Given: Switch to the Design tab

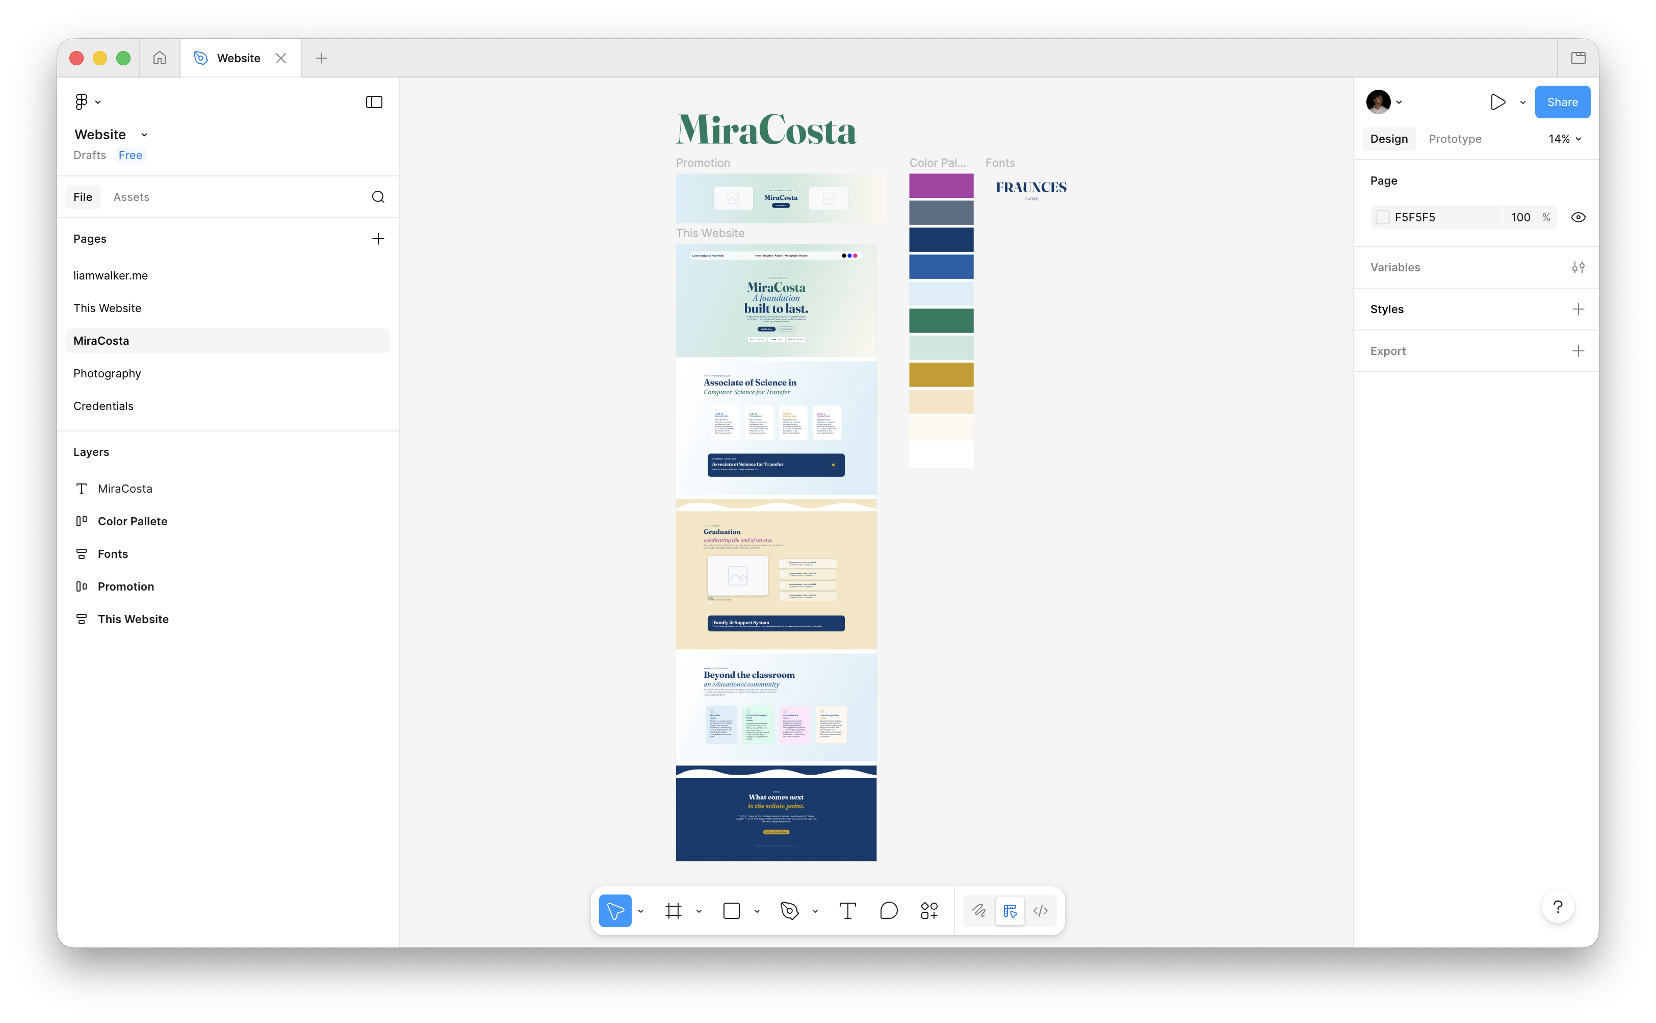Looking at the screenshot, I should 1389,139.
